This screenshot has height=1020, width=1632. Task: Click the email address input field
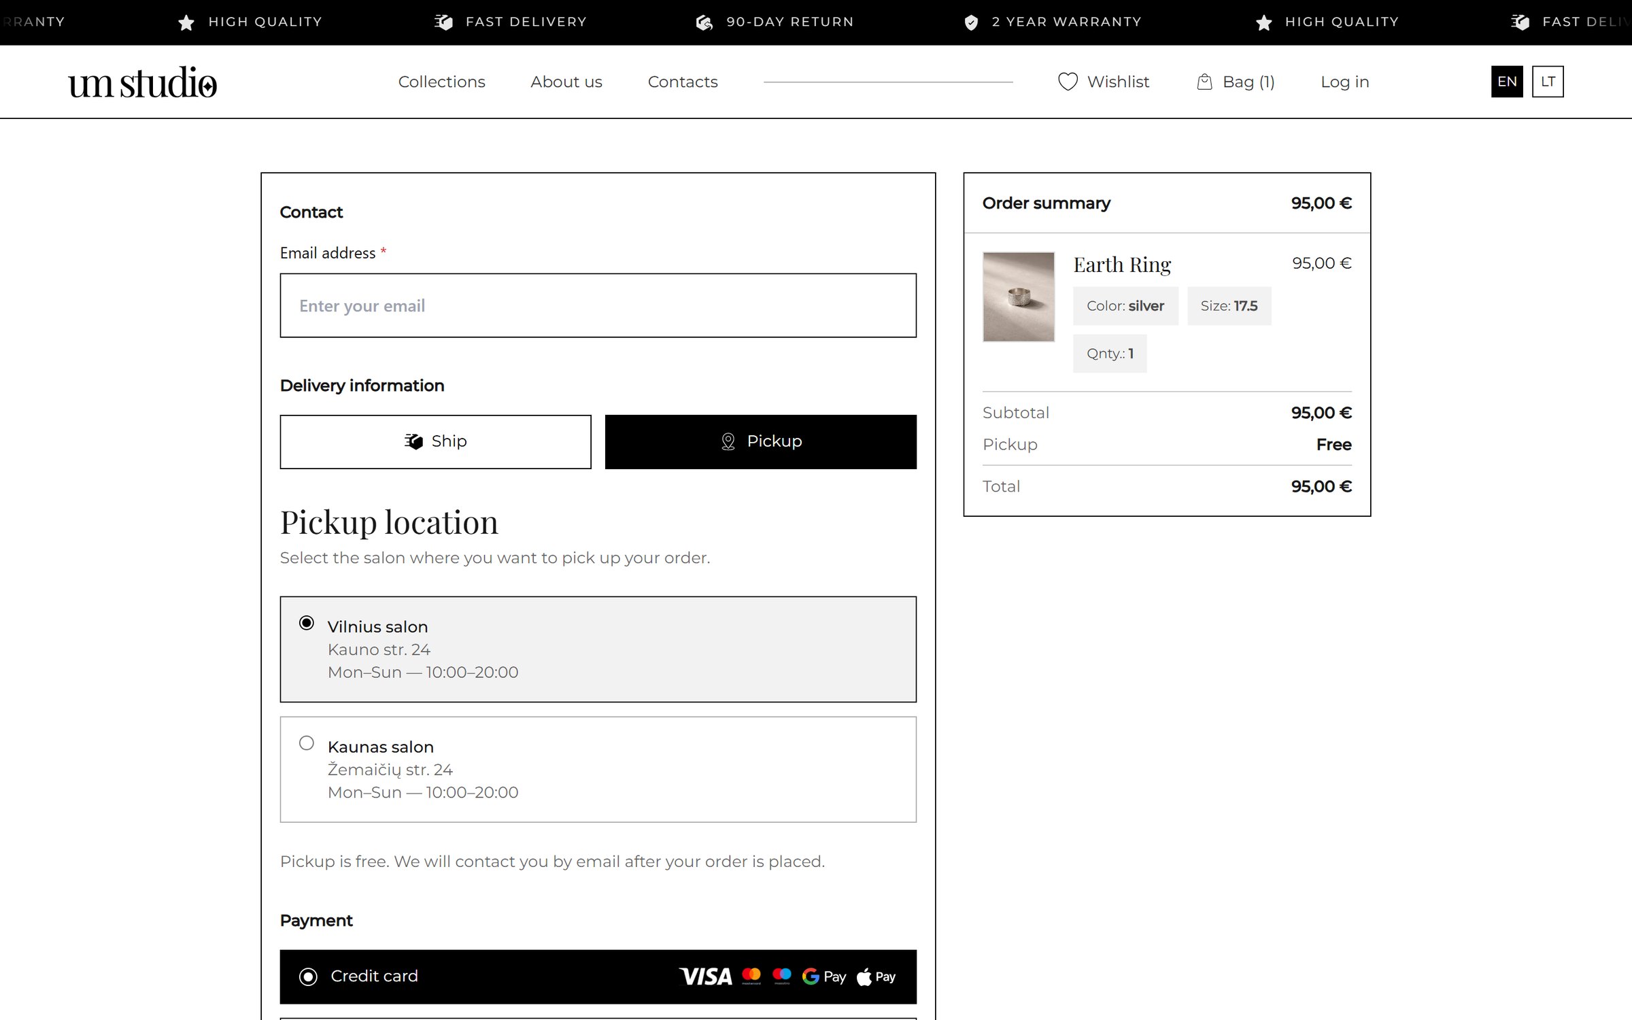click(598, 306)
